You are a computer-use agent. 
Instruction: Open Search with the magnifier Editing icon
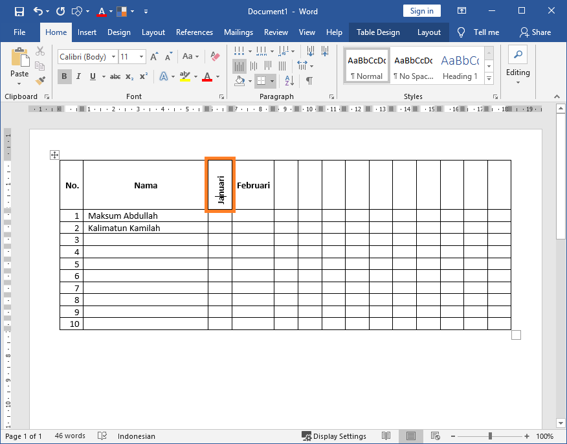518,54
